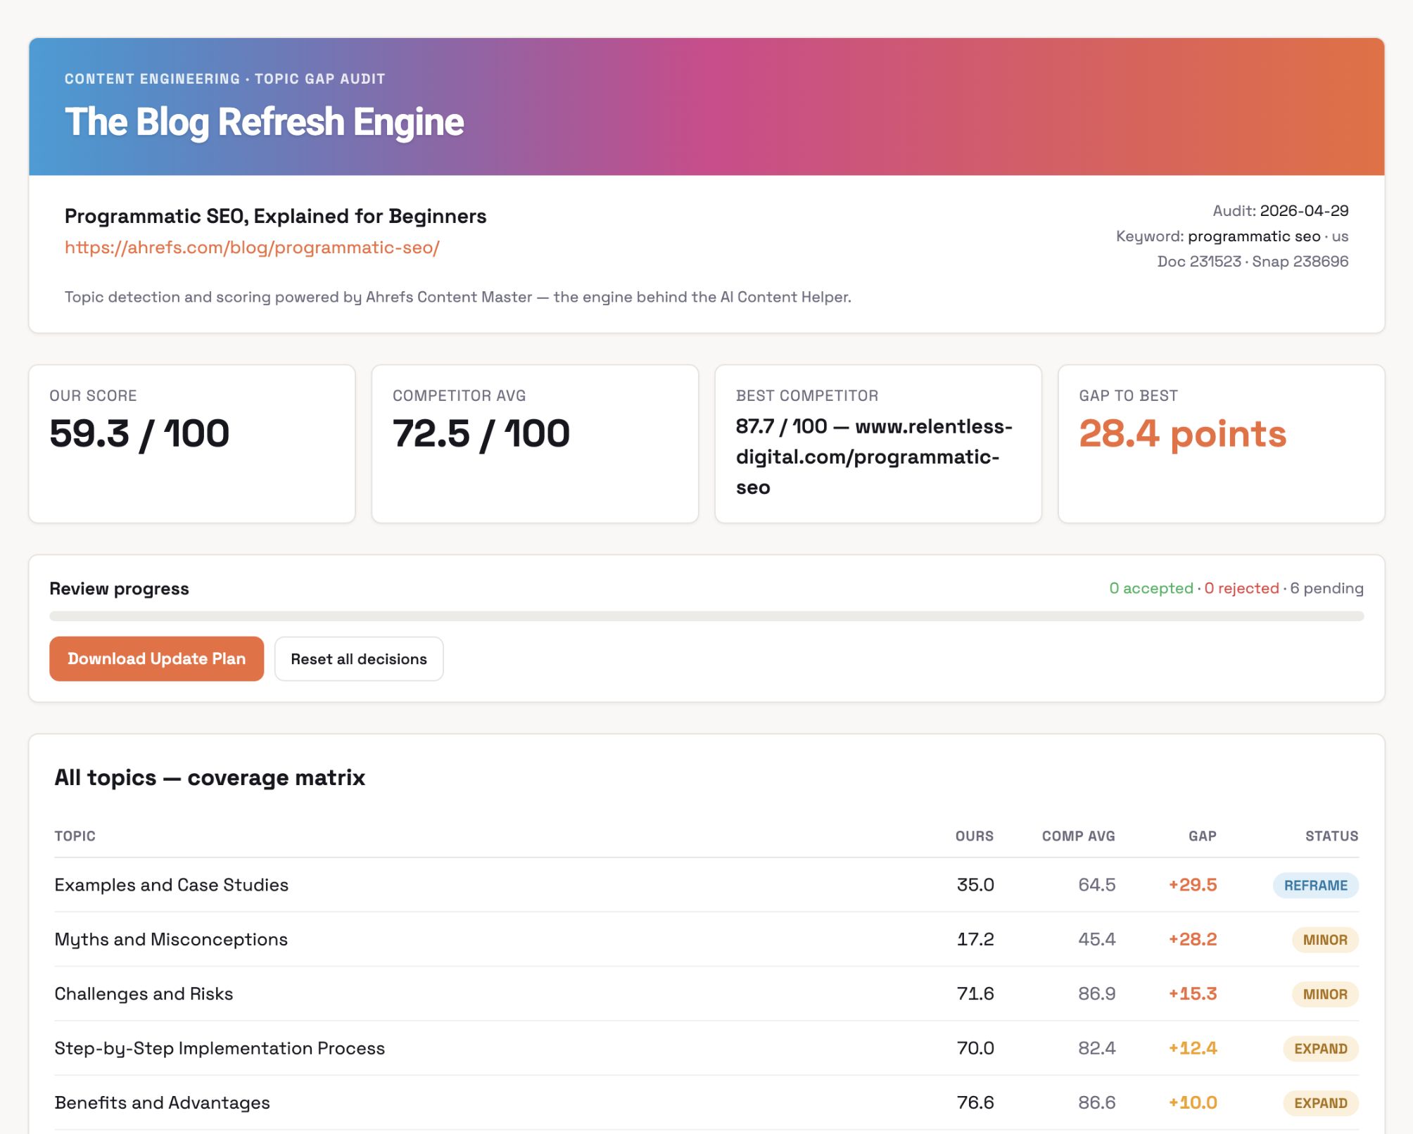Click Reset all decisions button
This screenshot has height=1134, width=1413.
[359, 658]
